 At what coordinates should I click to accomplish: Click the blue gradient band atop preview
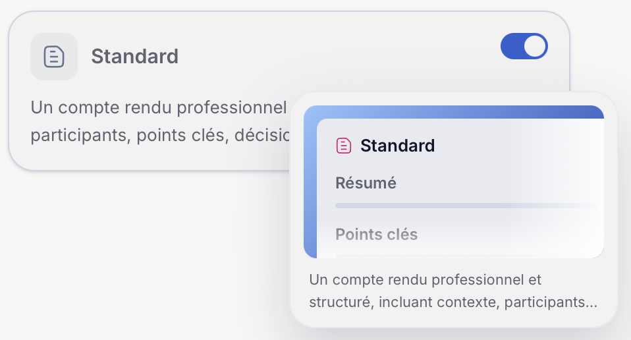click(454, 112)
